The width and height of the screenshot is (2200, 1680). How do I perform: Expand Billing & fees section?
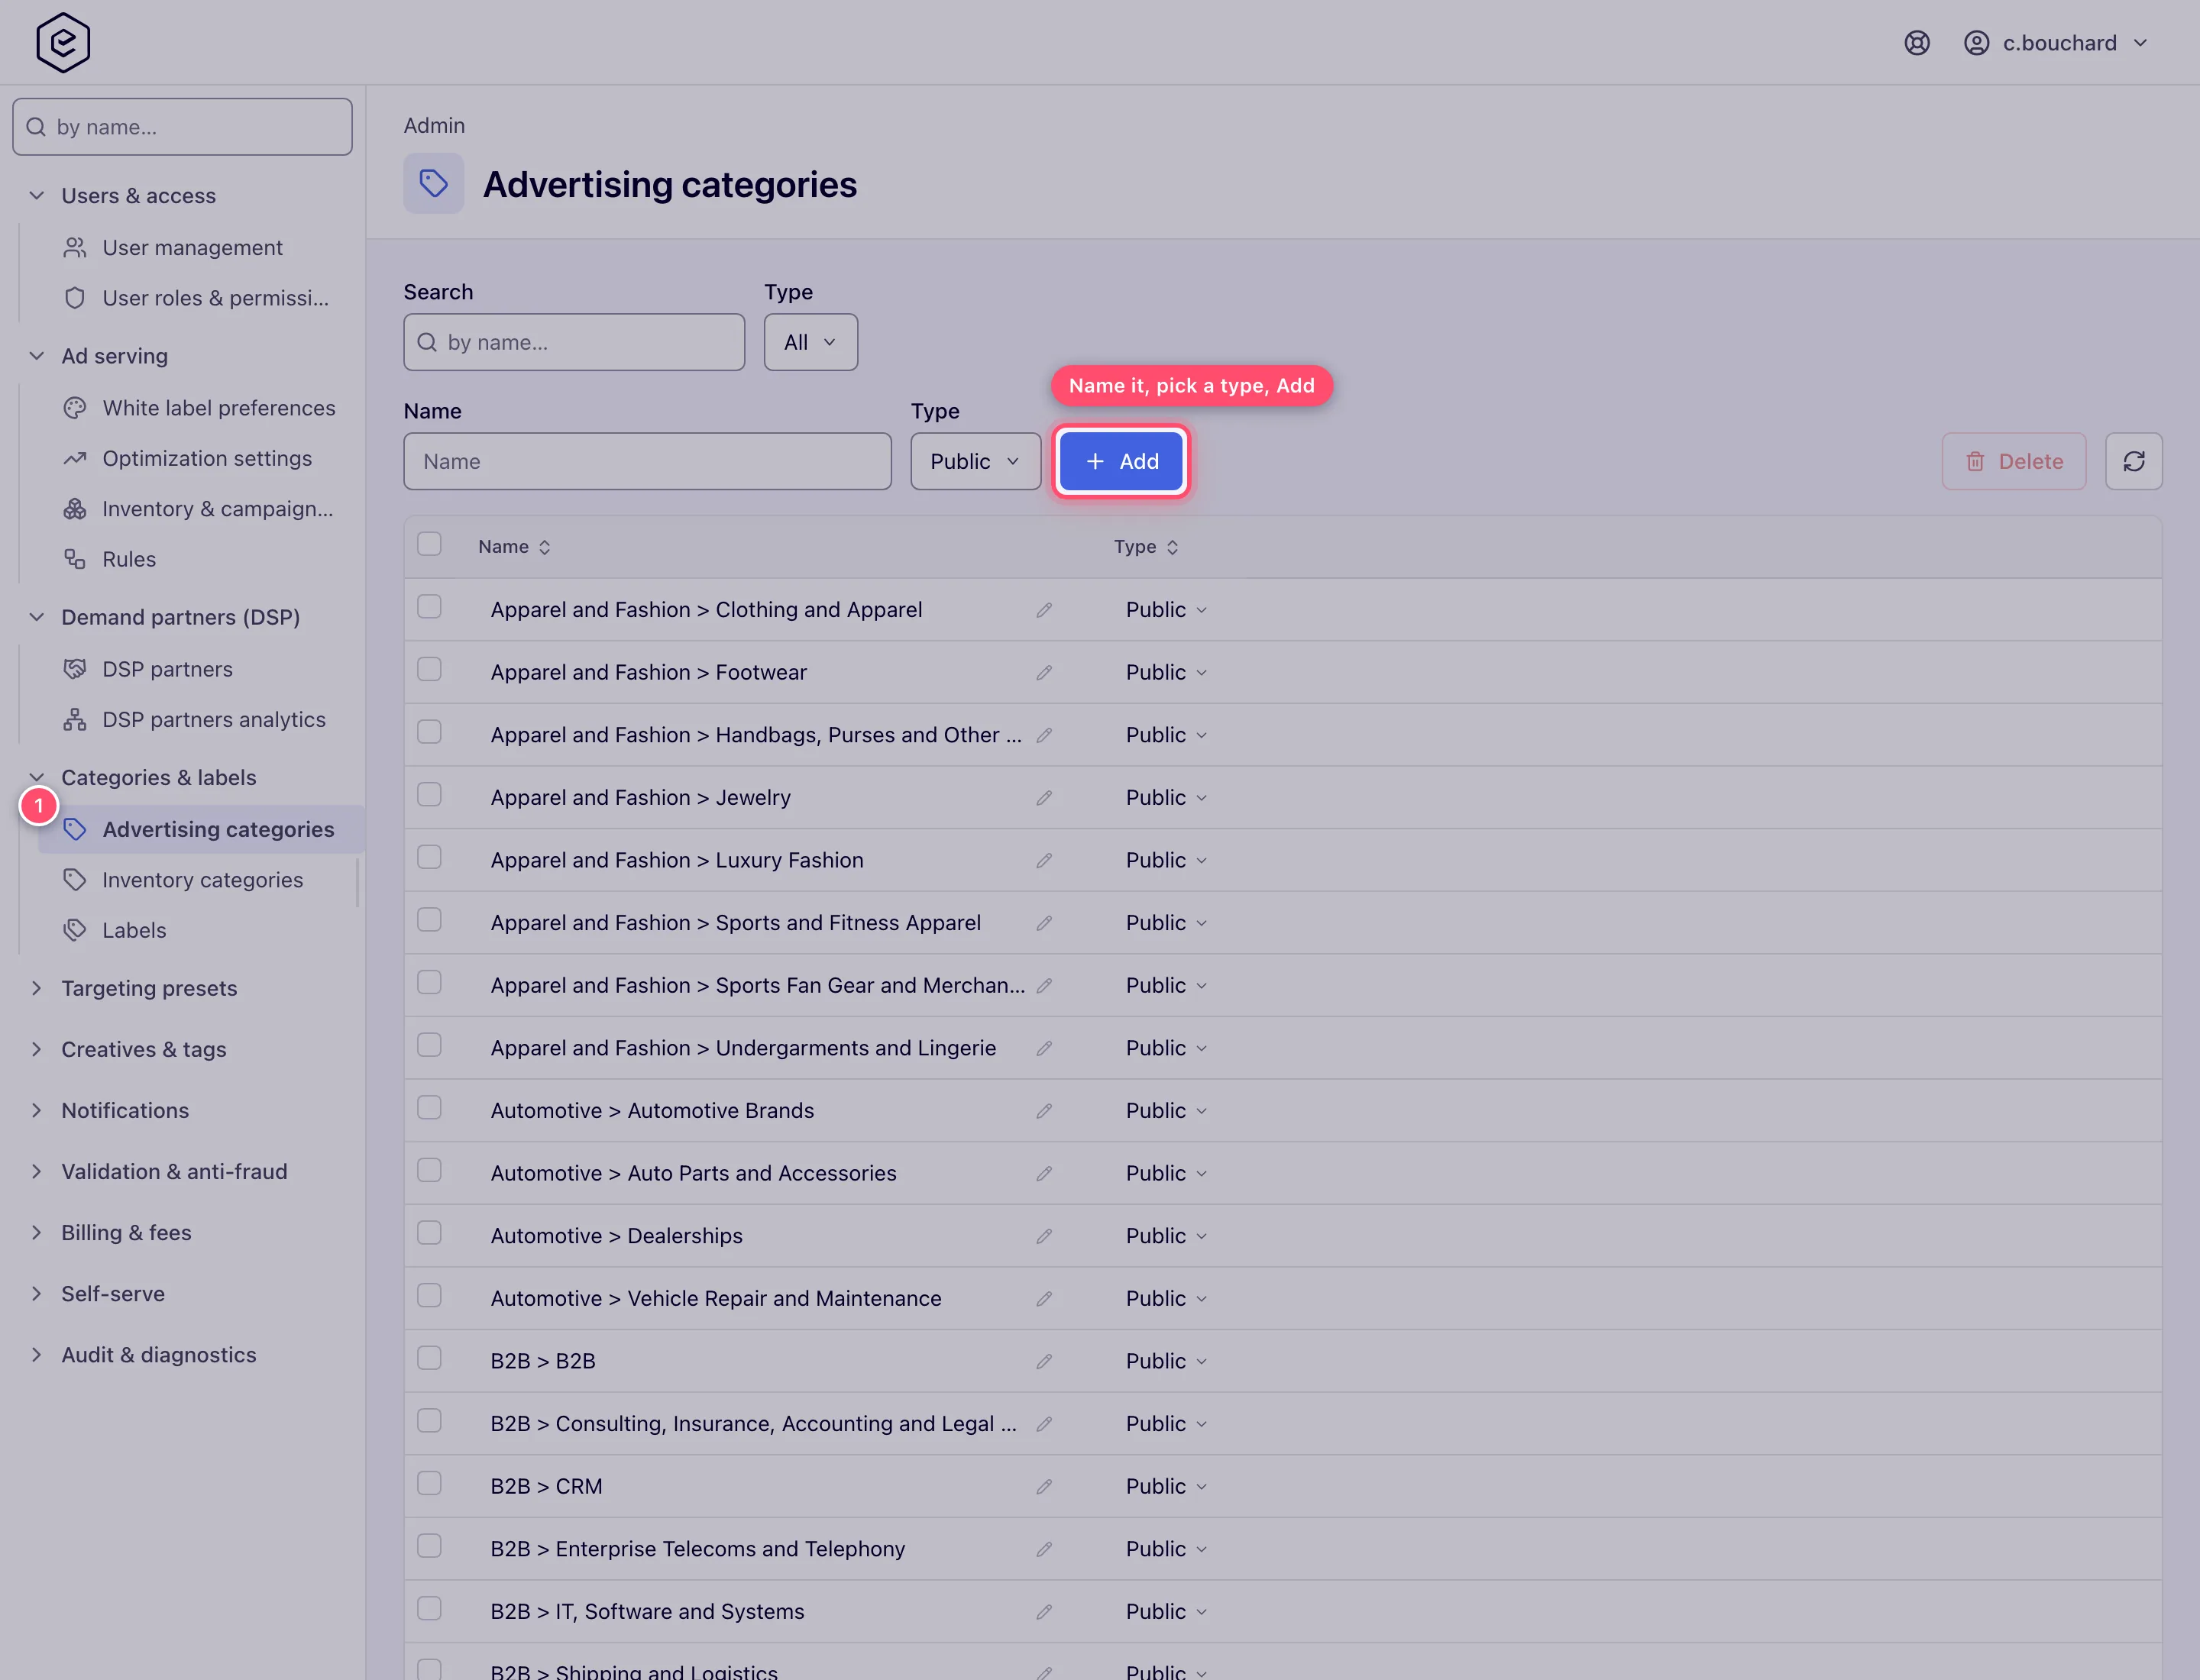click(126, 1233)
